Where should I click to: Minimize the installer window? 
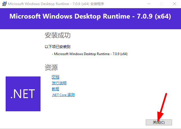coord(149,4)
